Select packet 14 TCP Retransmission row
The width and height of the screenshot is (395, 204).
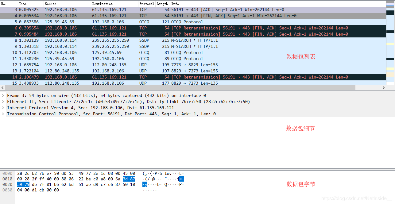click(x=193, y=77)
